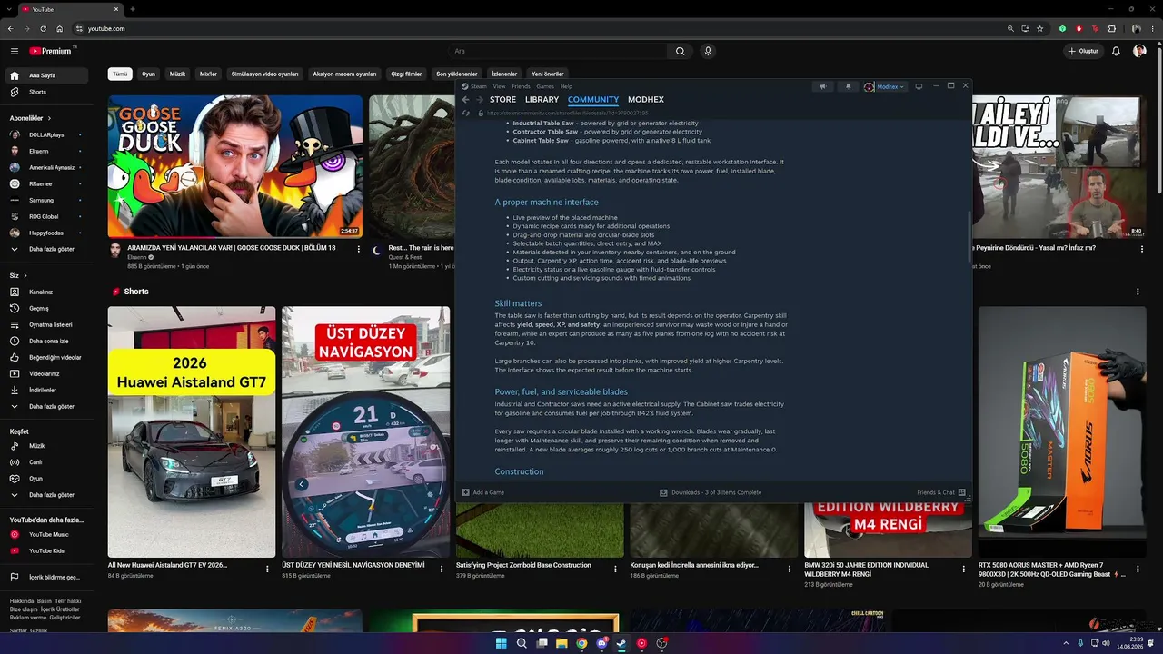Open Chrome extensions puzzle menu
Image resolution: width=1163 pixels, height=654 pixels.
1110,29
